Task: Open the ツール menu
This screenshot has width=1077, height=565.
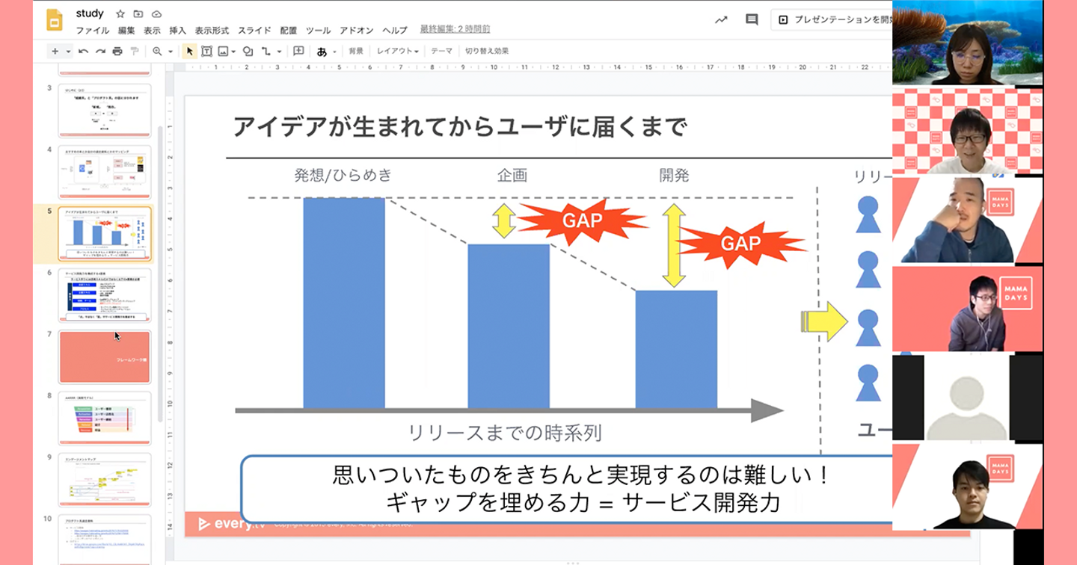Action: (318, 31)
